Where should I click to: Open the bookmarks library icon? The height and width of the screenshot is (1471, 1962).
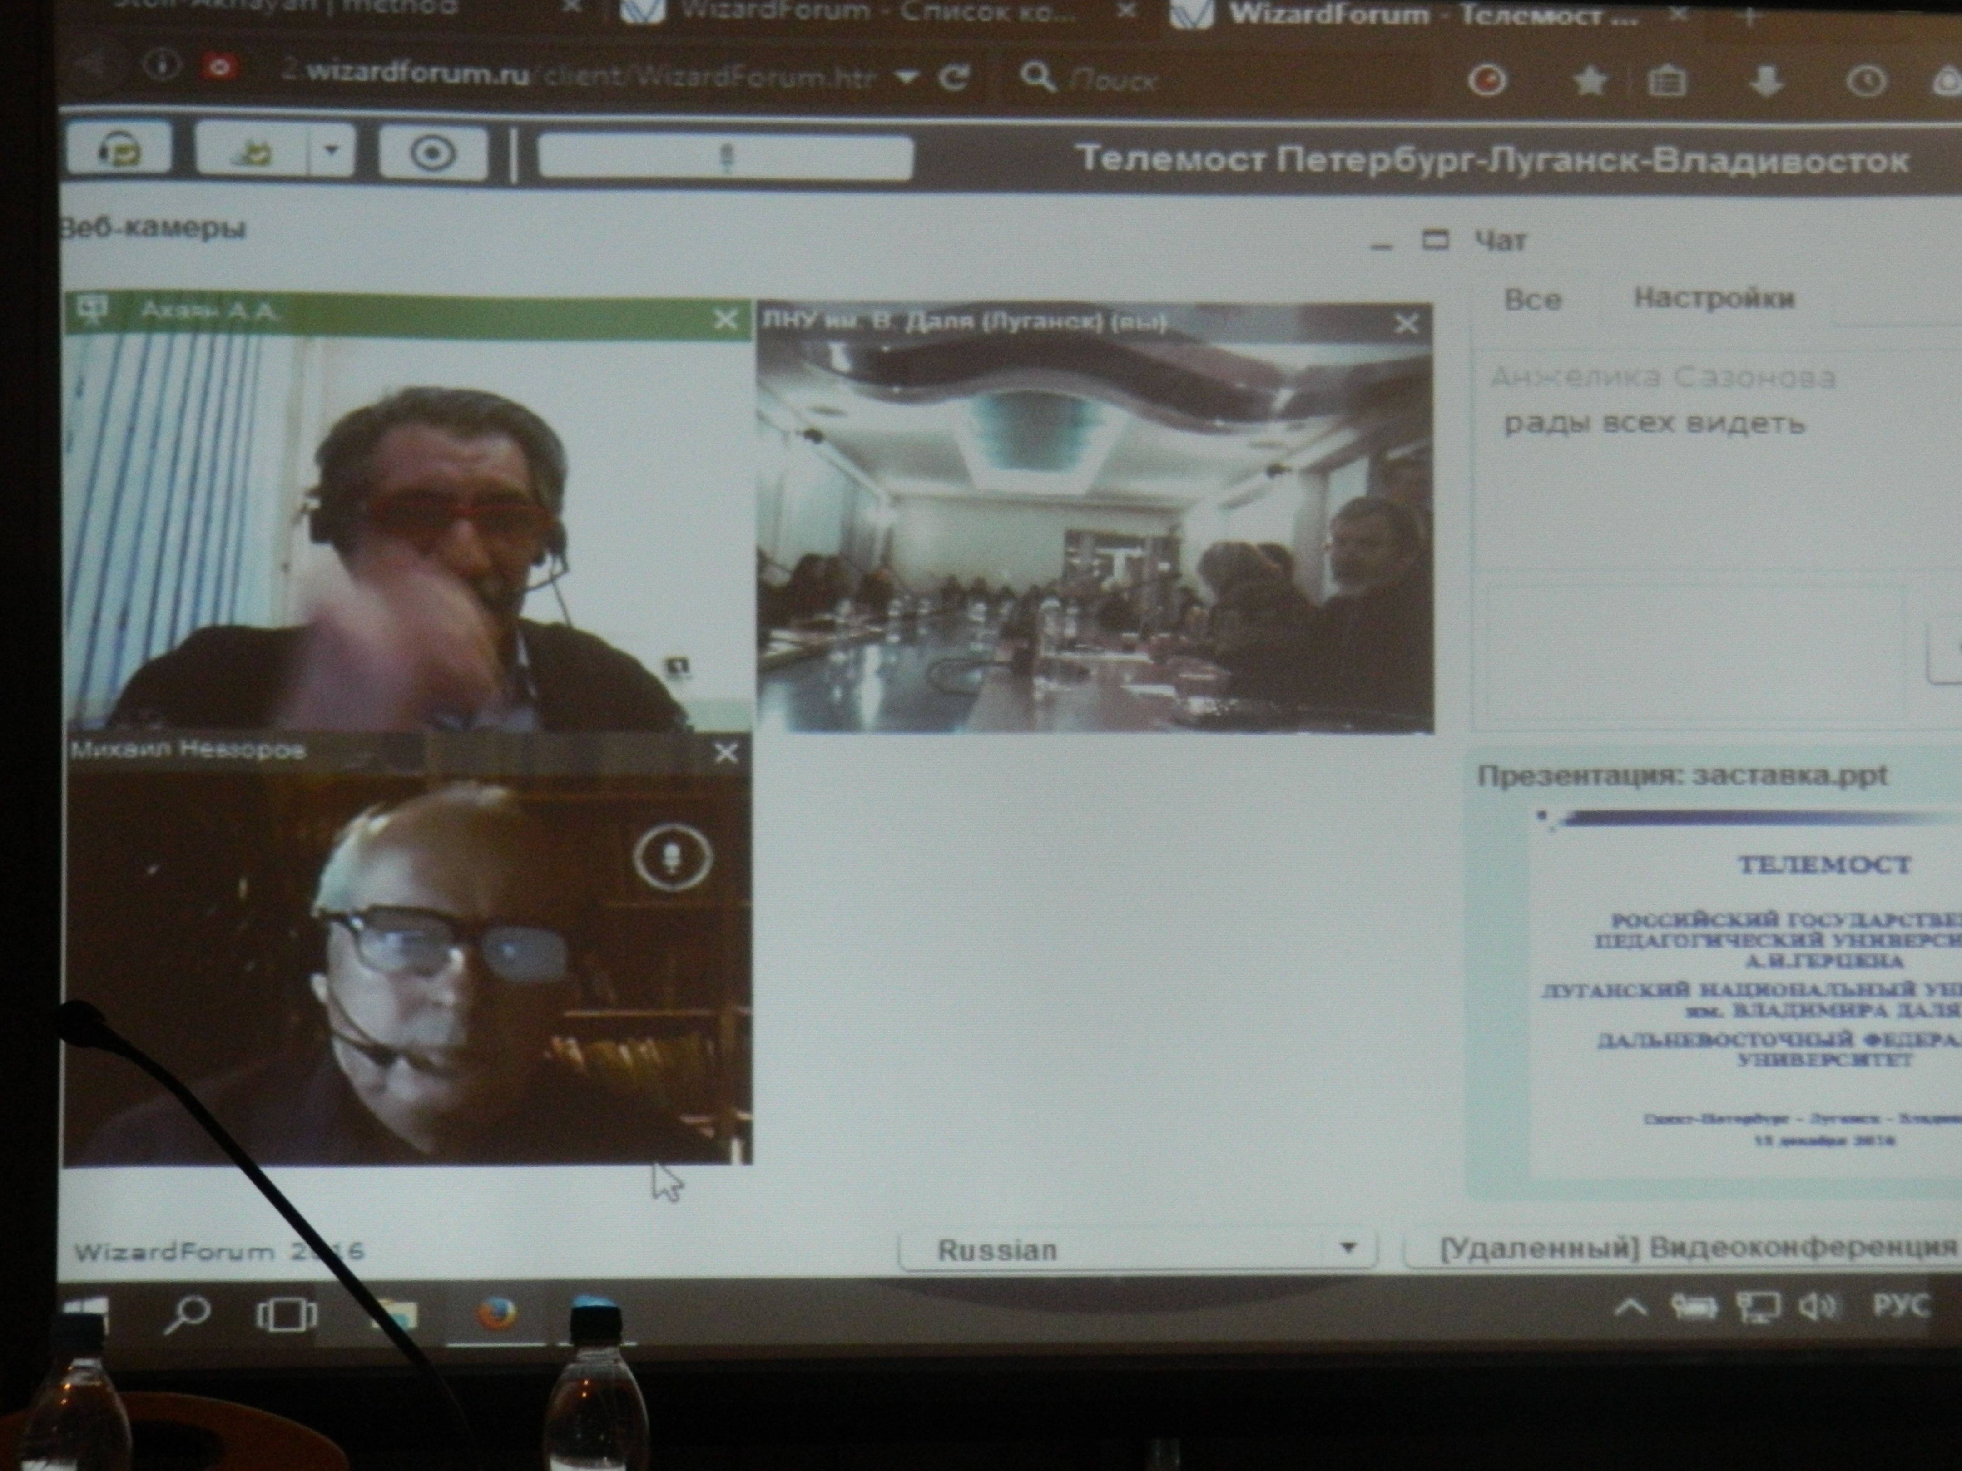[1667, 82]
